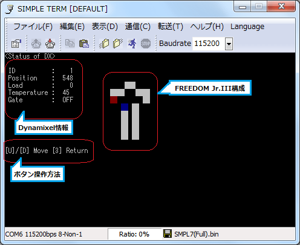Click the SMPL7(Full).bin file name in status bar
This screenshot has height=245, width=300.
pyautogui.click(x=197, y=234)
